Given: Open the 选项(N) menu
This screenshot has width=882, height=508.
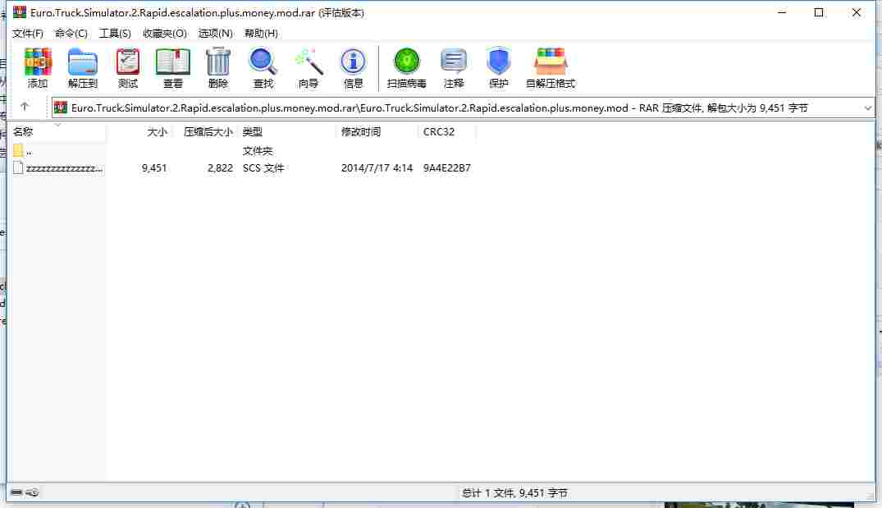Looking at the screenshot, I should point(215,33).
